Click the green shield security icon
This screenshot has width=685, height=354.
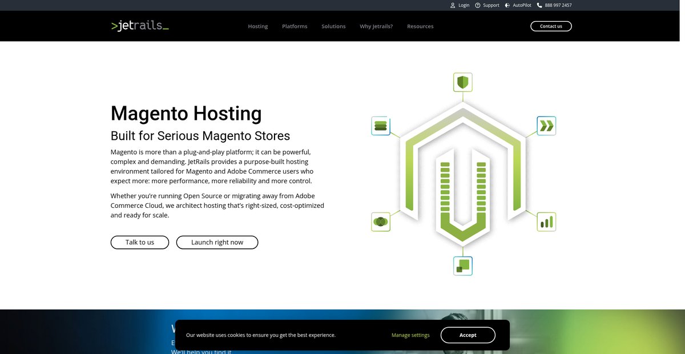(x=463, y=82)
